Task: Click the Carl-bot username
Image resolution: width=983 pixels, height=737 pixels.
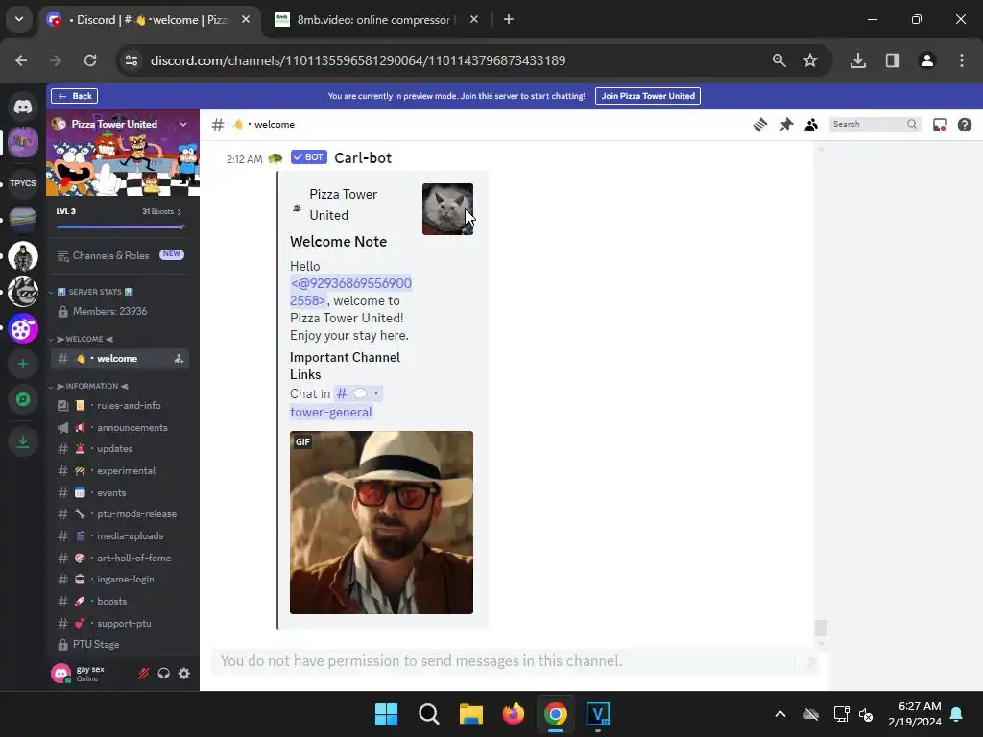Action: pyautogui.click(x=362, y=158)
